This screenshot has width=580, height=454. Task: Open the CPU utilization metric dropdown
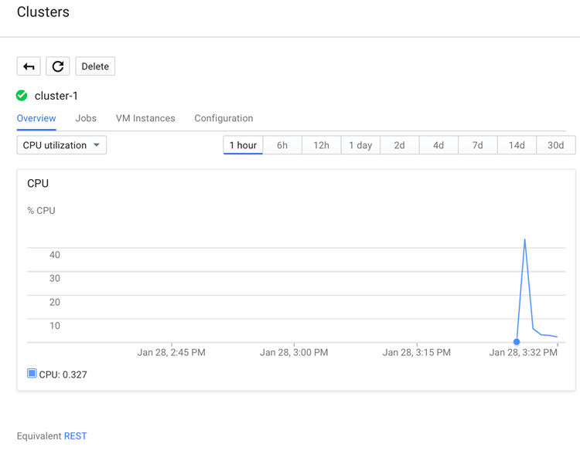tap(62, 145)
